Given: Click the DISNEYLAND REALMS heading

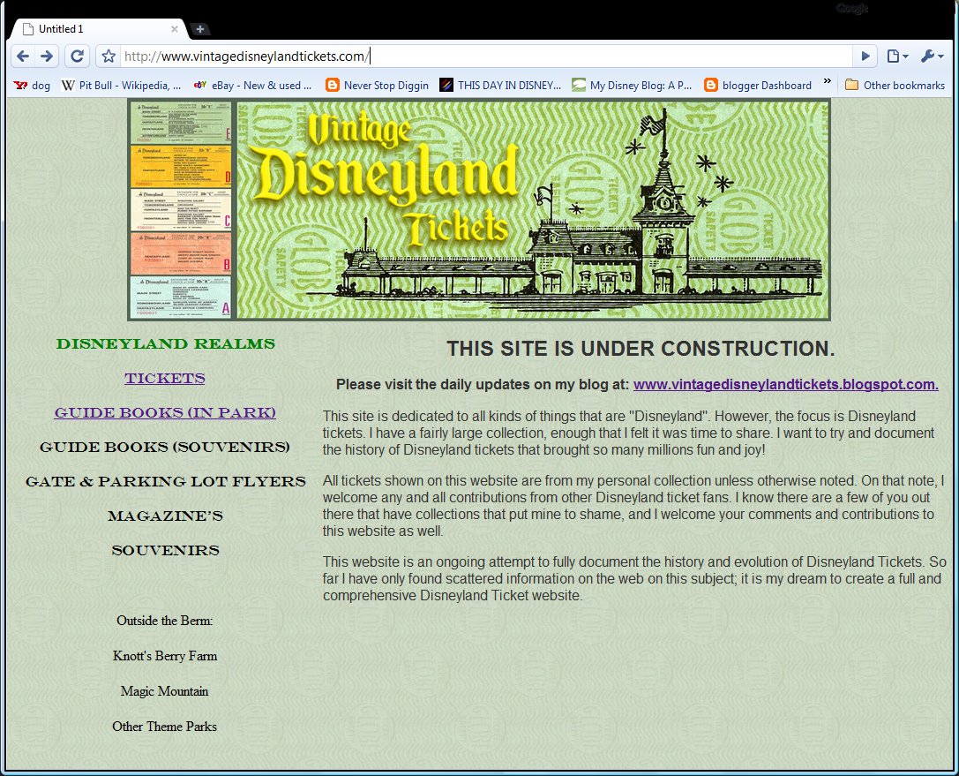Looking at the screenshot, I should 165,344.
